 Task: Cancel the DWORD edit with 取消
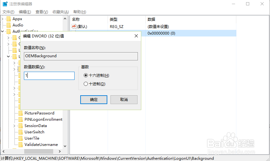point(124,100)
